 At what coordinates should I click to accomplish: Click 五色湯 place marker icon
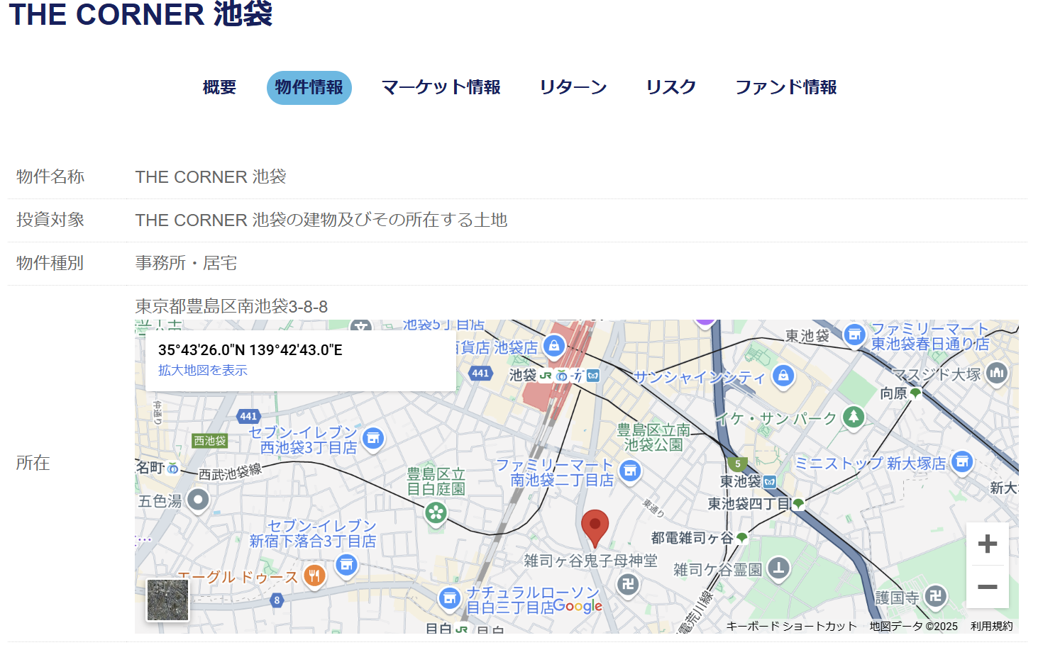(x=198, y=500)
